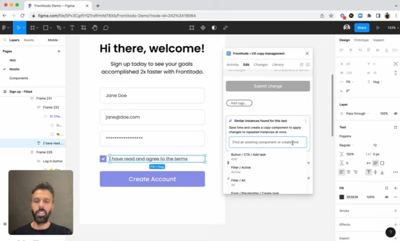Add a new page with plus icon
Screen dimensions: 400x241
(x=59, y=51)
